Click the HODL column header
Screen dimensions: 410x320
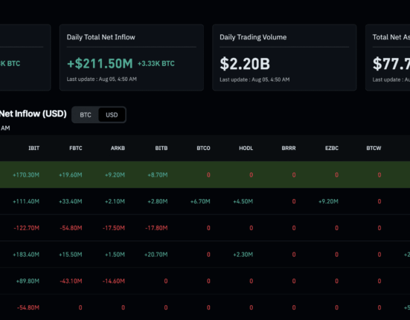point(246,148)
